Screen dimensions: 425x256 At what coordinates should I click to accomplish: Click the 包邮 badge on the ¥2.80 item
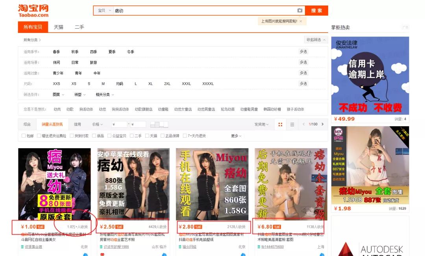click(198, 227)
